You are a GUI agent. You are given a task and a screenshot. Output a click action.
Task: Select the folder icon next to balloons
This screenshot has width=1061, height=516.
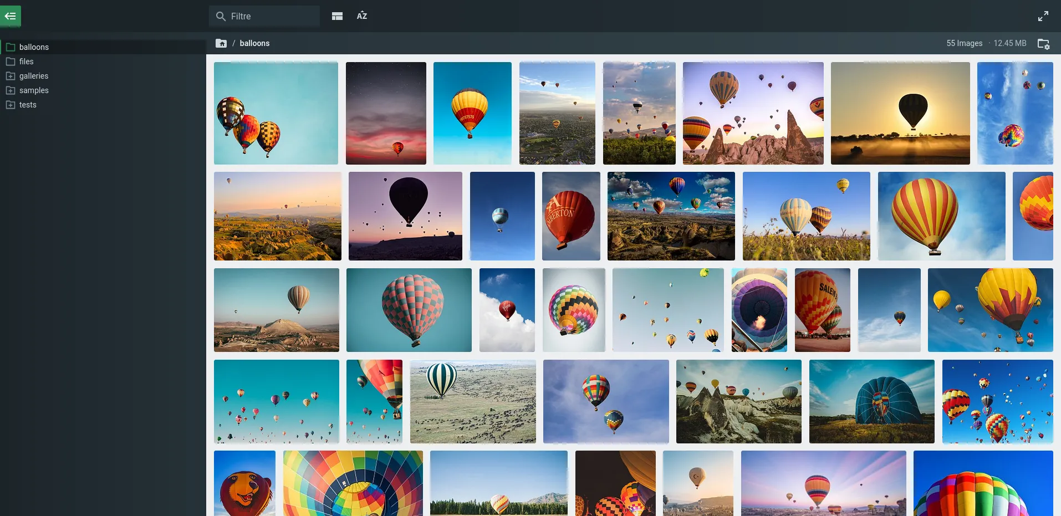tap(10, 47)
